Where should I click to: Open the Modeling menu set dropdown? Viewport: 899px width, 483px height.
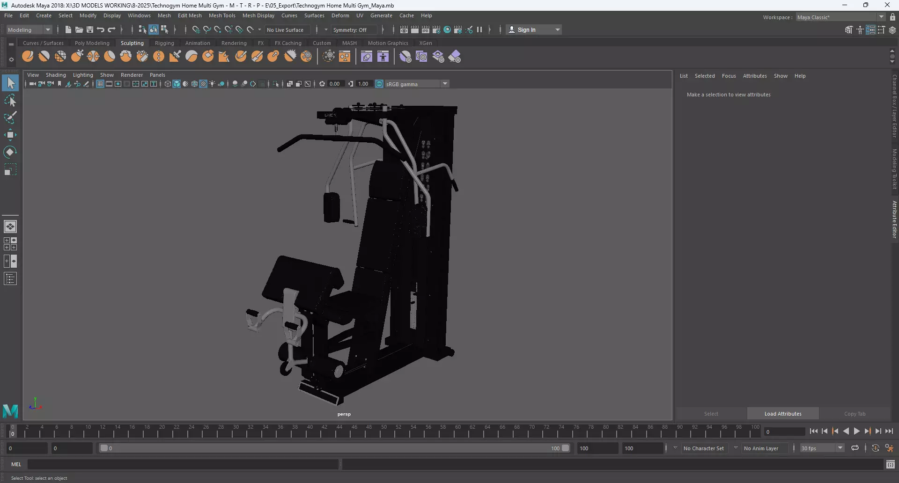pyautogui.click(x=29, y=29)
